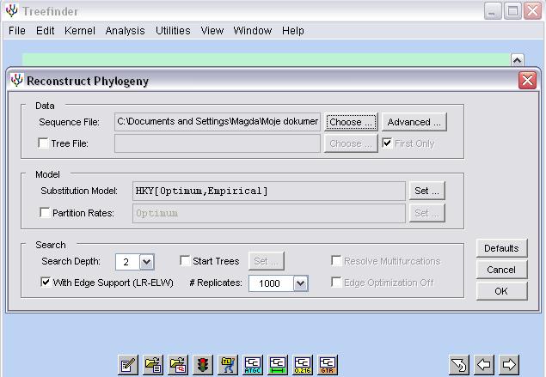Screen dimensions: 546x377
Task: Close the Treefinder main window
Action: pos(533,11)
